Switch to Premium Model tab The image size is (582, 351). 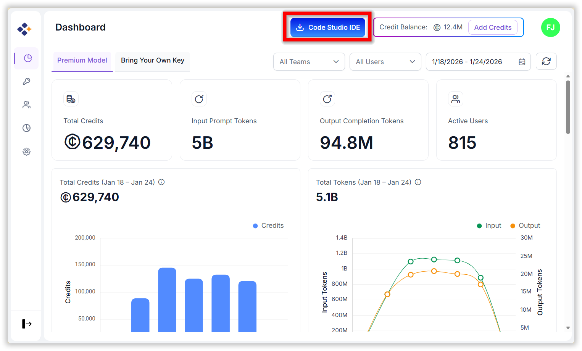pos(82,60)
